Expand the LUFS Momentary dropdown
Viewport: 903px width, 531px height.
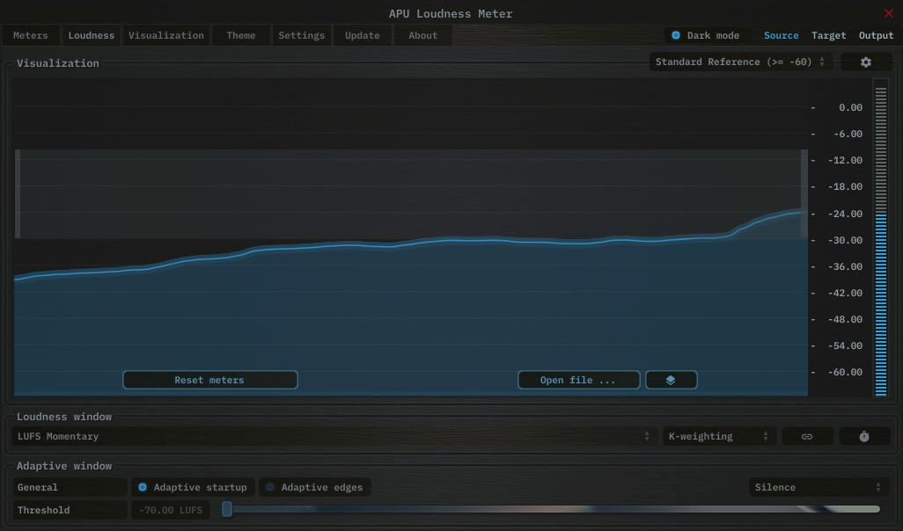(x=334, y=437)
